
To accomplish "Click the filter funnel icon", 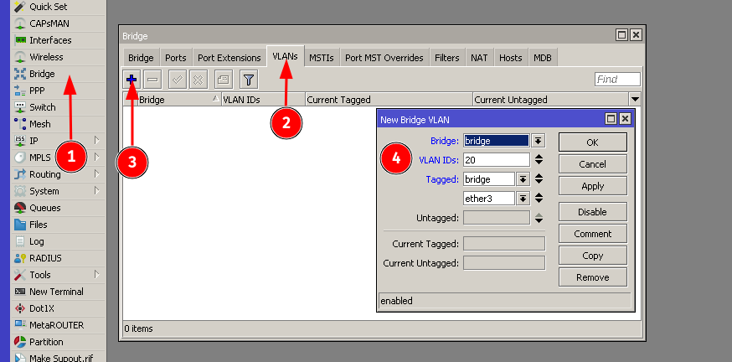I will 248,80.
